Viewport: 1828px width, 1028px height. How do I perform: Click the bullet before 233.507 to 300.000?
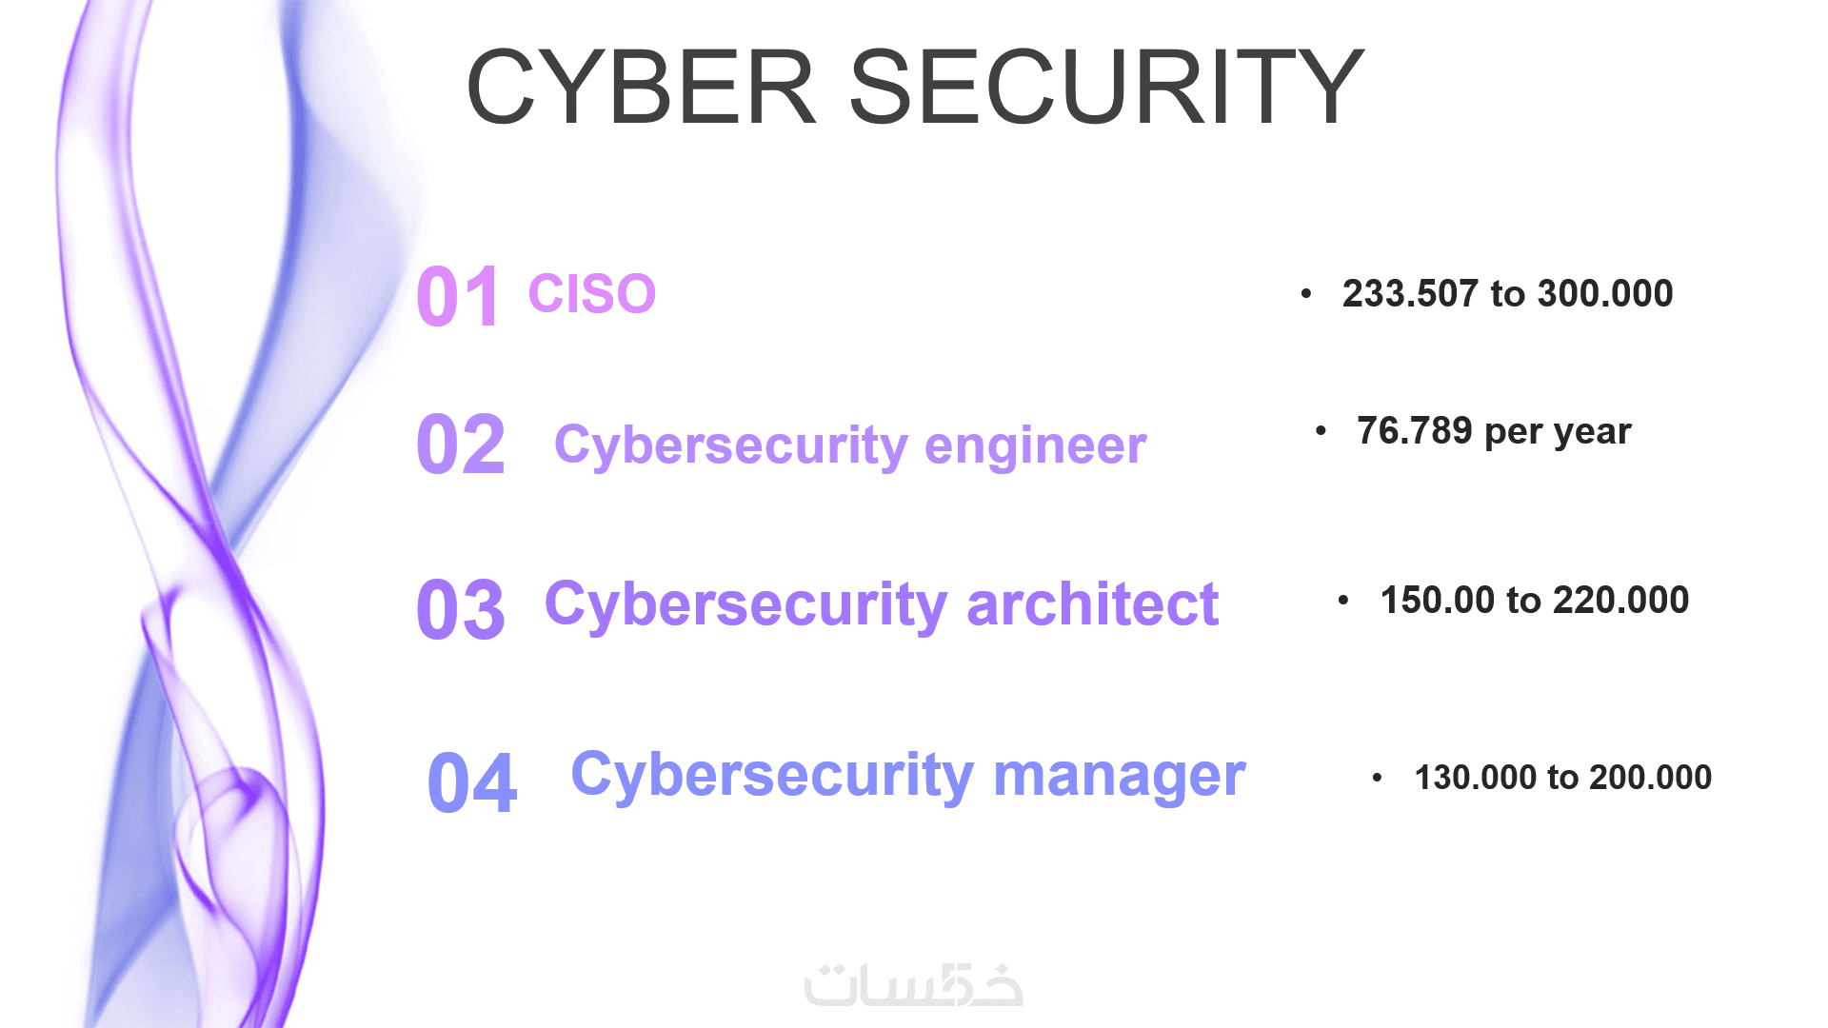point(1306,294)
